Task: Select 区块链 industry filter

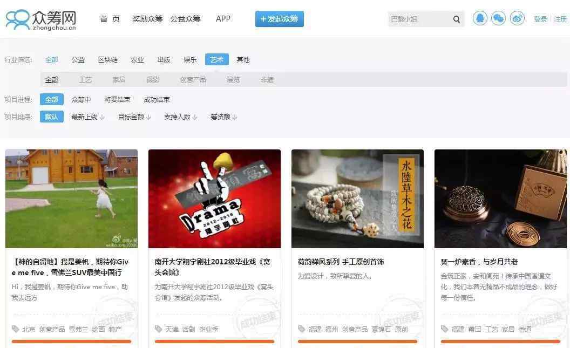Action: click(107, 59)
